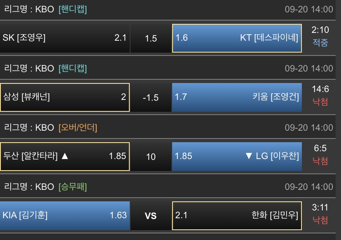Select KIA [김기훈] at odds 1.63
Screen dimensions: 341x240
(65, 215)
